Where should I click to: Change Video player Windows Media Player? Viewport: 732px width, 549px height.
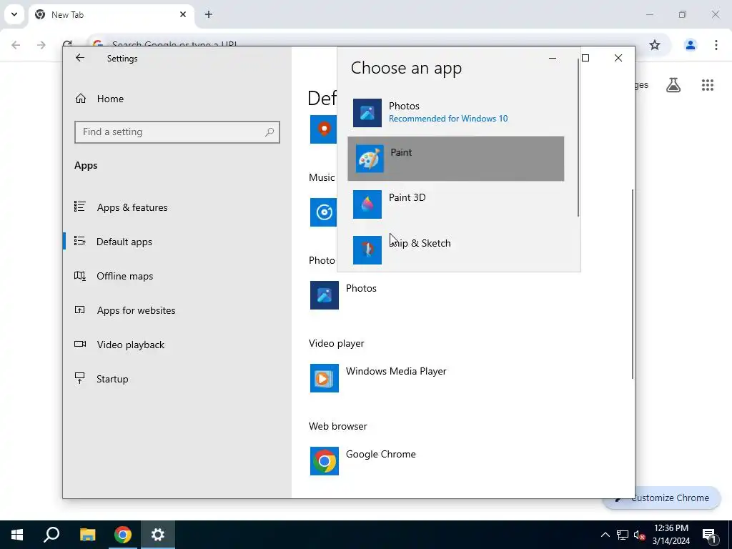(x=378, y=378)
